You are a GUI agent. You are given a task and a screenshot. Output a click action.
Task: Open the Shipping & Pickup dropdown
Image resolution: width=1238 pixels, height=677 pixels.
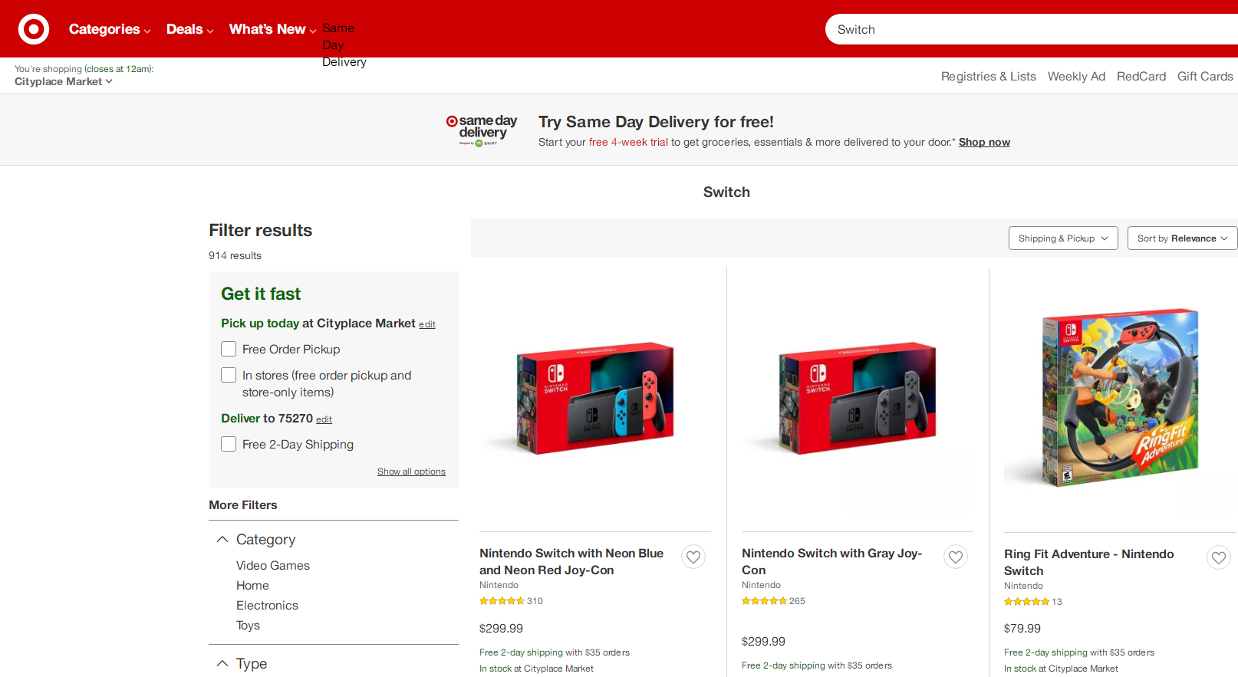coord(1062,238)
